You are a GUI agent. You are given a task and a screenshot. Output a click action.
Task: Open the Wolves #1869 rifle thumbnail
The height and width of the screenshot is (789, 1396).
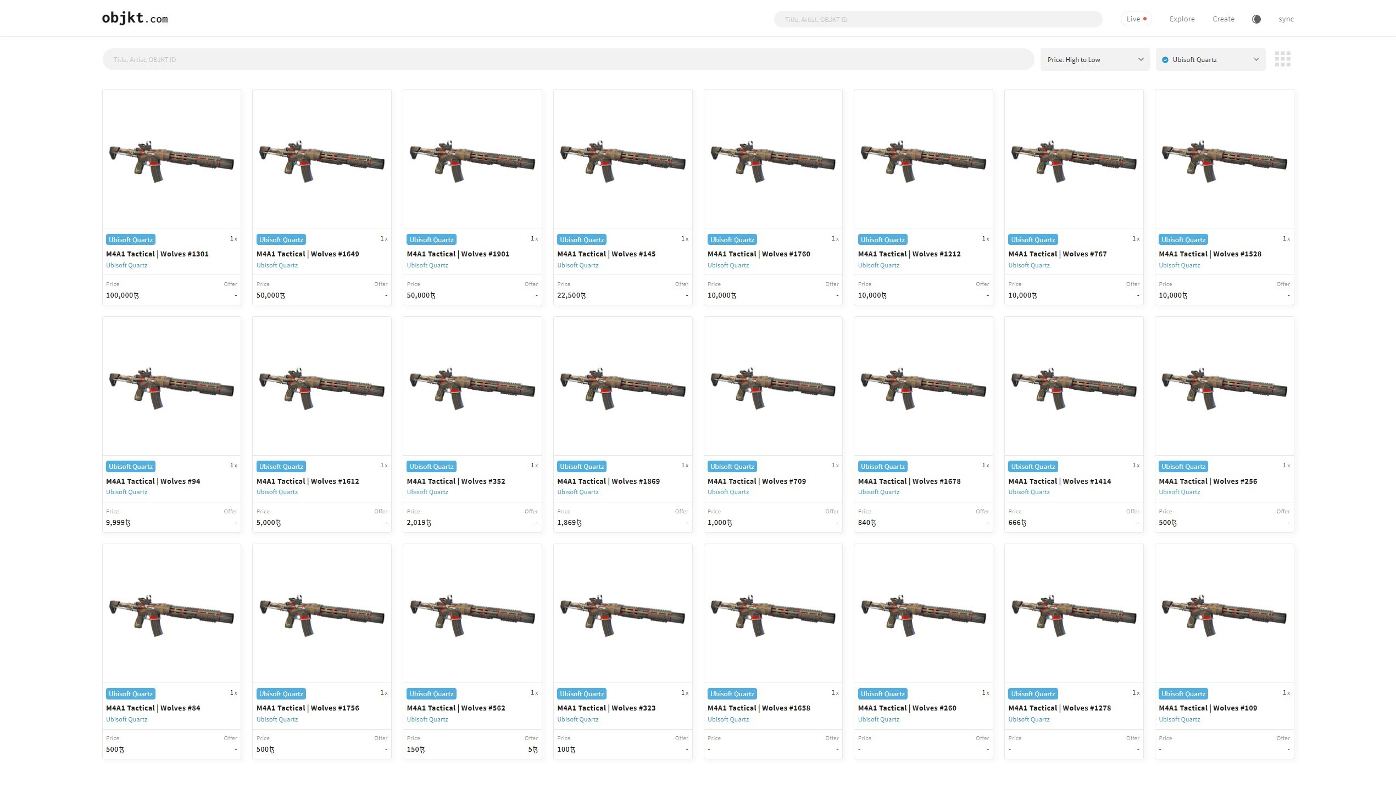click(622, 387)
